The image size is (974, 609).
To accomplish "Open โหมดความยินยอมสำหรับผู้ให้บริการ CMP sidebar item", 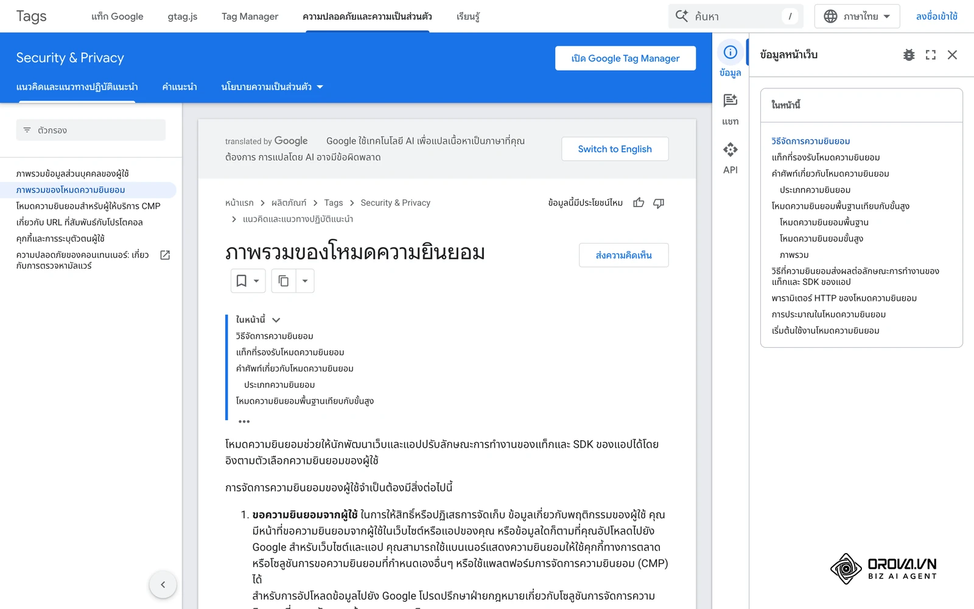I will (x=88, y=206).
